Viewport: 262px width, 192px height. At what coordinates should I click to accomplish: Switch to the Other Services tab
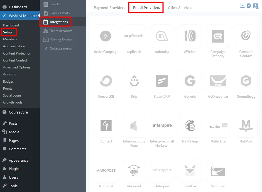pyautogui.click(x=180, y=8)
